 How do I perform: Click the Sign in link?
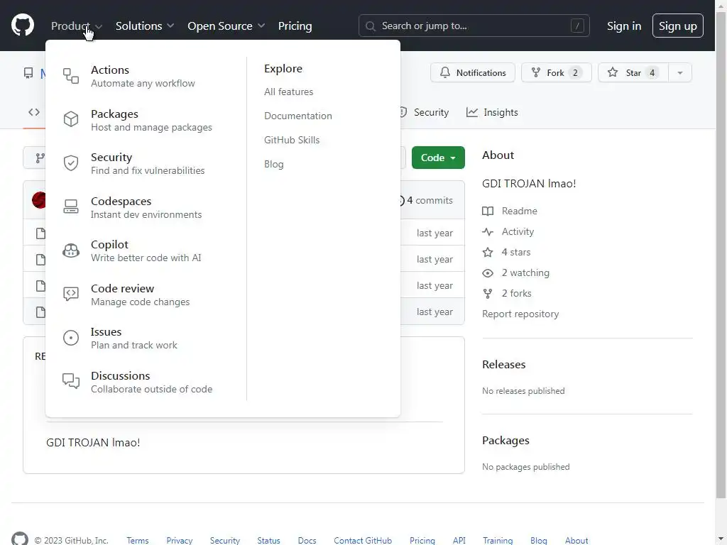(x=624, y=26)
